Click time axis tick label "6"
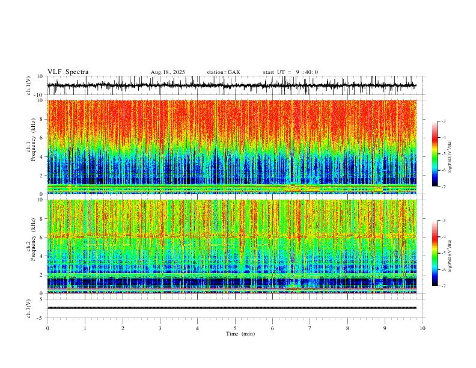 point(272,328)
